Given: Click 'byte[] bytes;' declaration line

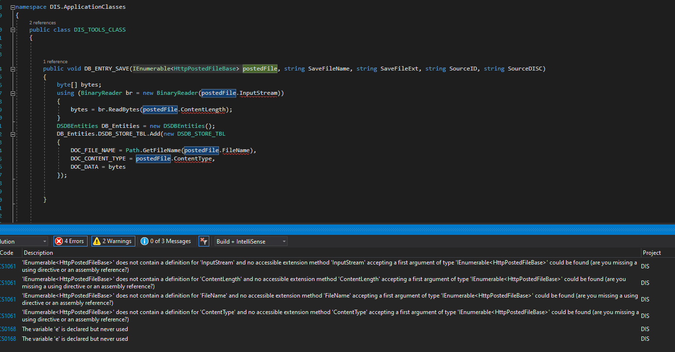Looking at the screenshot, I should pyautogui.click(x=79, y=85).
